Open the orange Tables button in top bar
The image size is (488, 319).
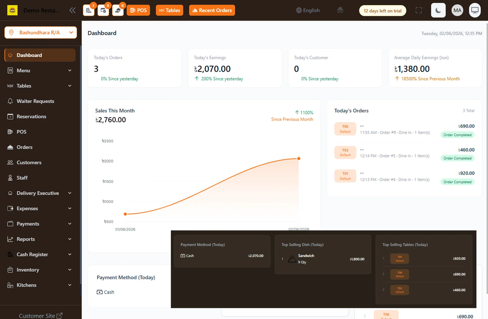170,10
